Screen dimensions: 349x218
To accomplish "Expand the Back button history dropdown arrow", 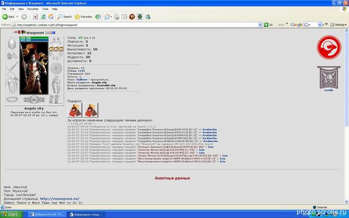I will click(x=17, y=17).
